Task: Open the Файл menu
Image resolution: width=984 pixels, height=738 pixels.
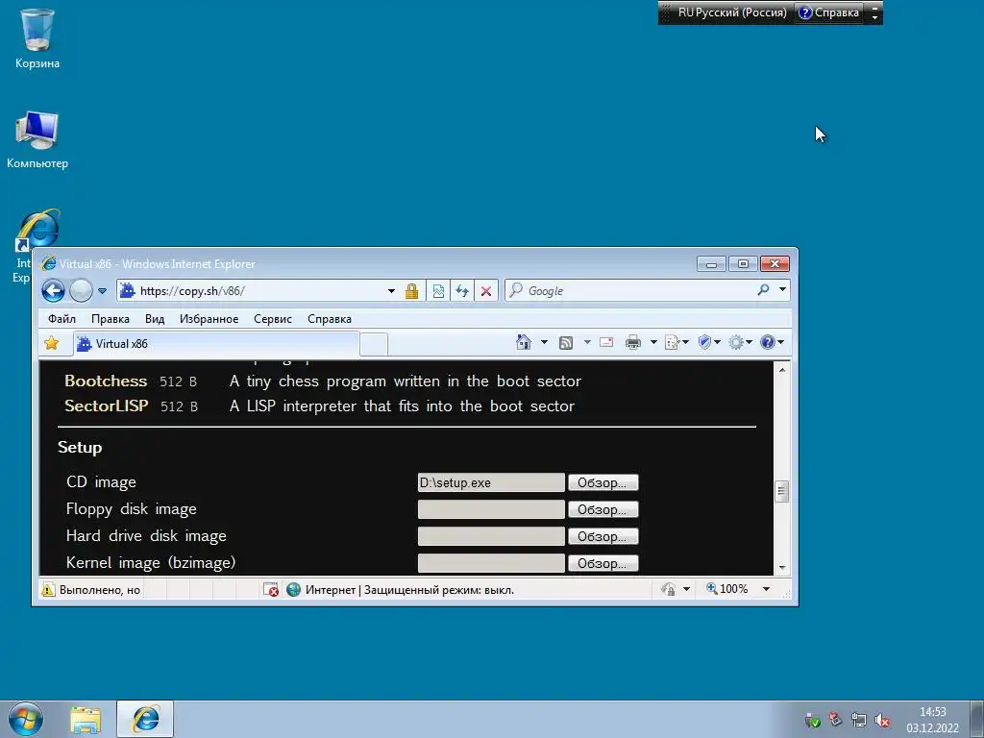Action: (x=61, y=319)
